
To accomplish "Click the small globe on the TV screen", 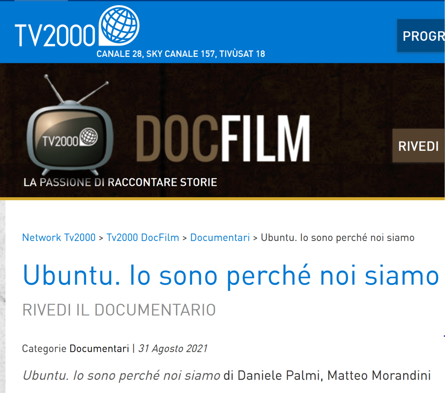I will [x=89, y=137].
